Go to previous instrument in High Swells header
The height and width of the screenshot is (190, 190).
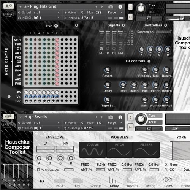point(97,117)
